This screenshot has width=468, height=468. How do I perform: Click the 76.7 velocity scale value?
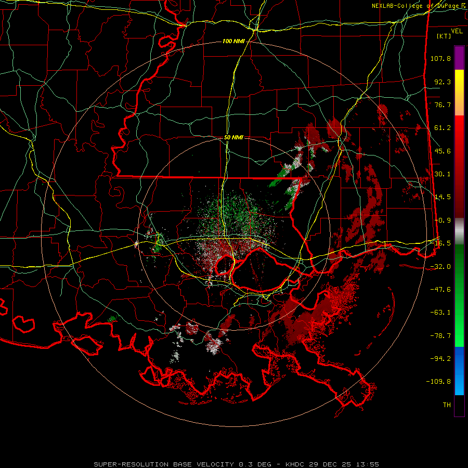pos(443,105)
